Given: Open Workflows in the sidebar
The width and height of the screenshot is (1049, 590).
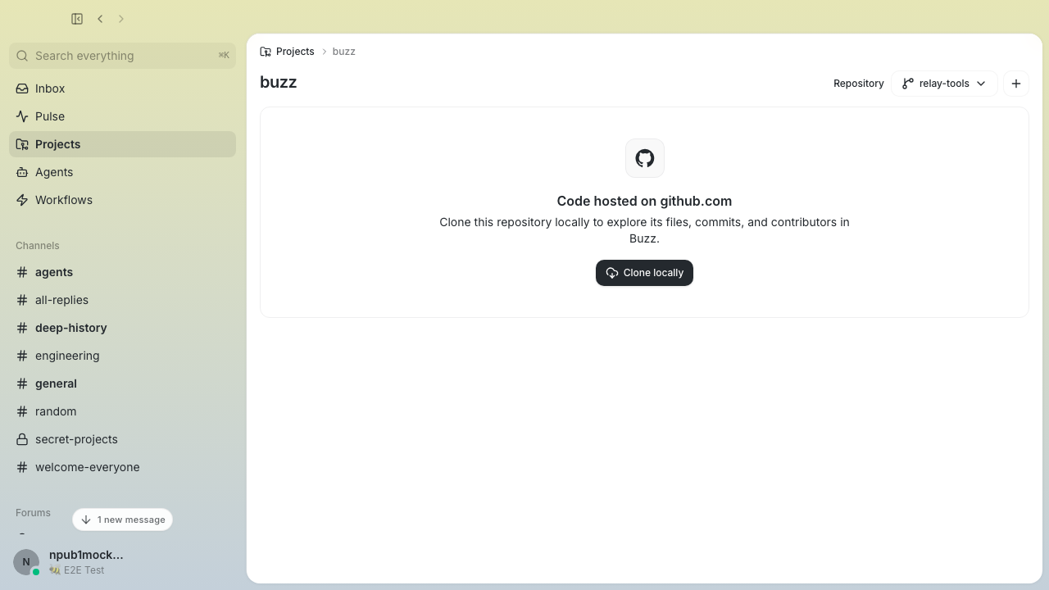Looking at the screenshot, I should coord(123,200).
